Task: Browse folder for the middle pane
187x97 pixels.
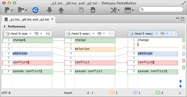Action: click(x=100, y=34)
